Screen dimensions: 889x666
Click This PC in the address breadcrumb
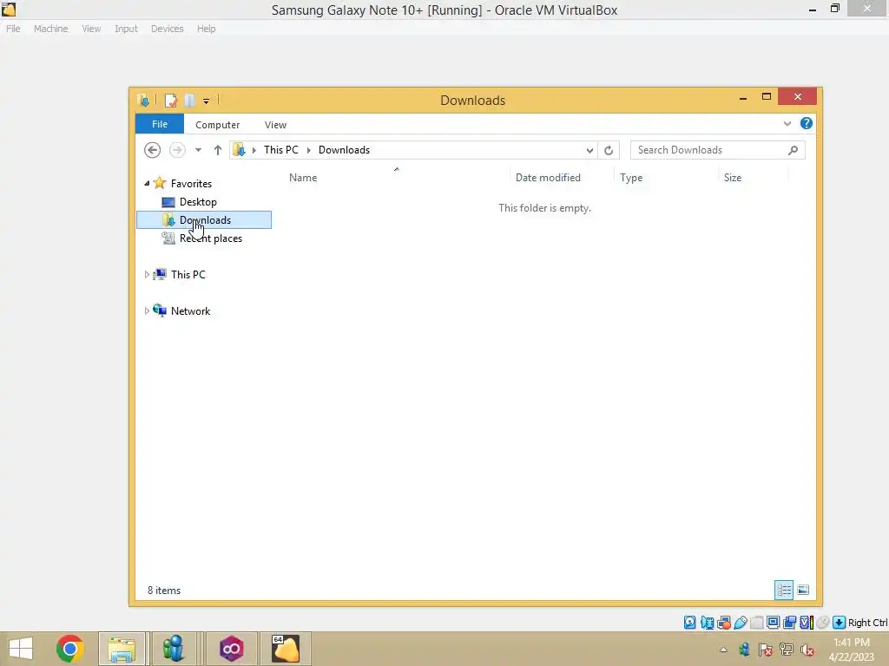280,150
